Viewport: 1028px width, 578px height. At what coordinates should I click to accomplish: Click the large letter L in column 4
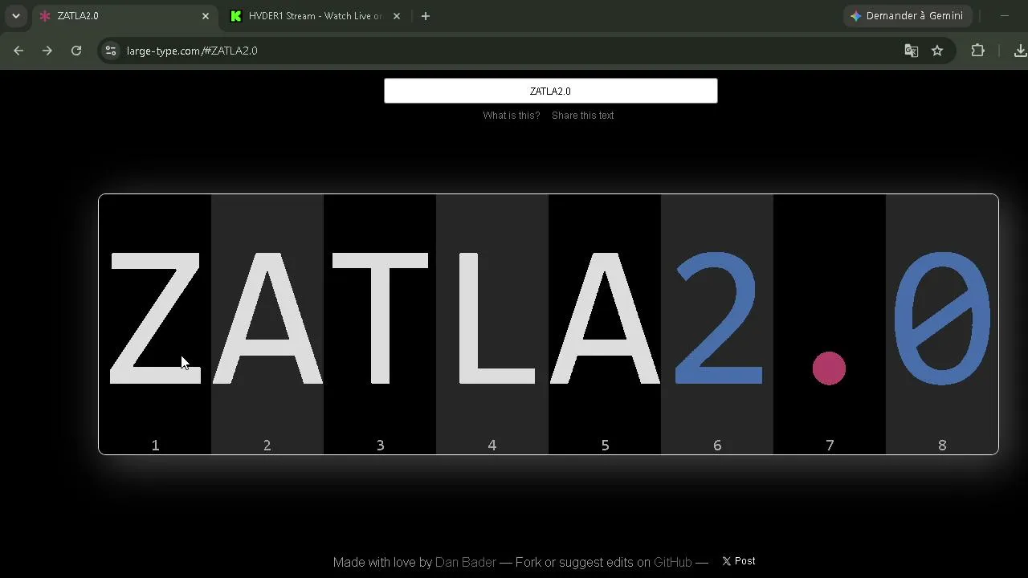pyautogui.click(x=496, y=318)
